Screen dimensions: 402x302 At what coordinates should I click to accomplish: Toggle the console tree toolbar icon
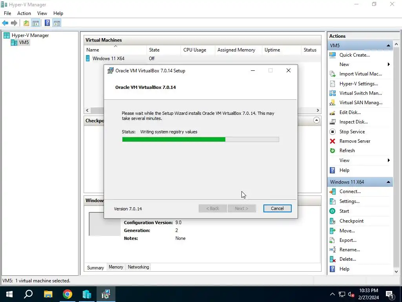(35, 23)
